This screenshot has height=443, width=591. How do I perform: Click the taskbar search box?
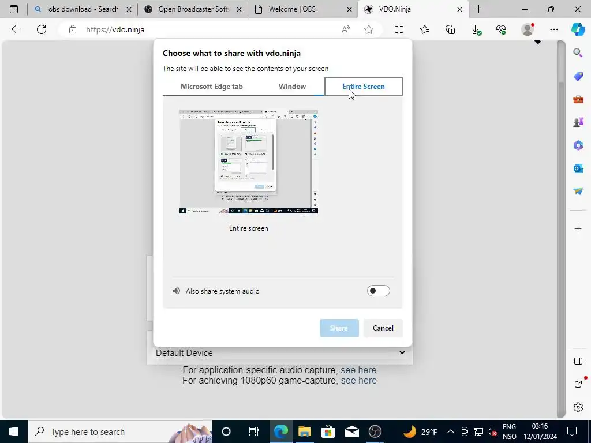point(120,431)
